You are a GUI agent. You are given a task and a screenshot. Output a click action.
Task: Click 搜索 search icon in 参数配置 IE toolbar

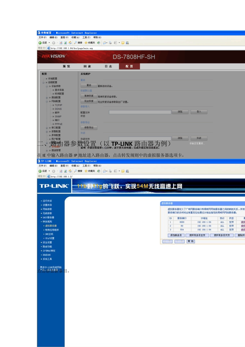tap(78, 43)
